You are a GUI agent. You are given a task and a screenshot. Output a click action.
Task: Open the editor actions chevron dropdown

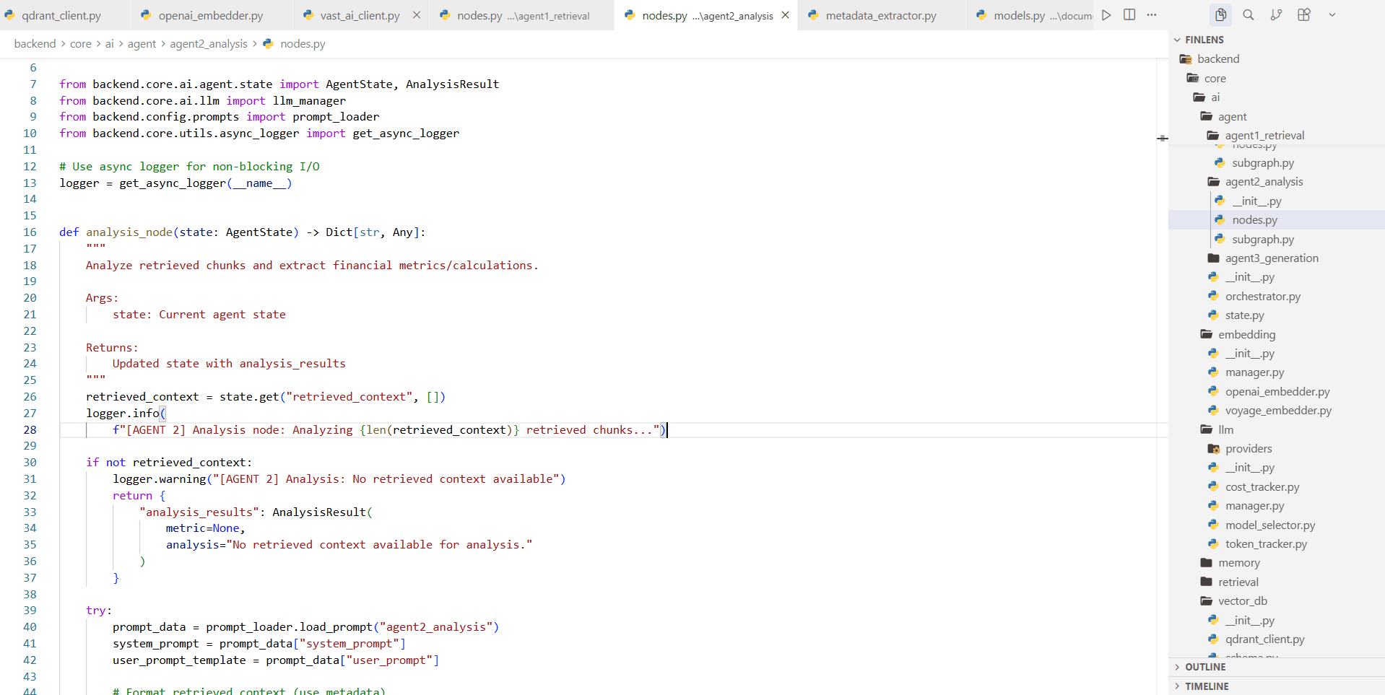click(1332, 14)
